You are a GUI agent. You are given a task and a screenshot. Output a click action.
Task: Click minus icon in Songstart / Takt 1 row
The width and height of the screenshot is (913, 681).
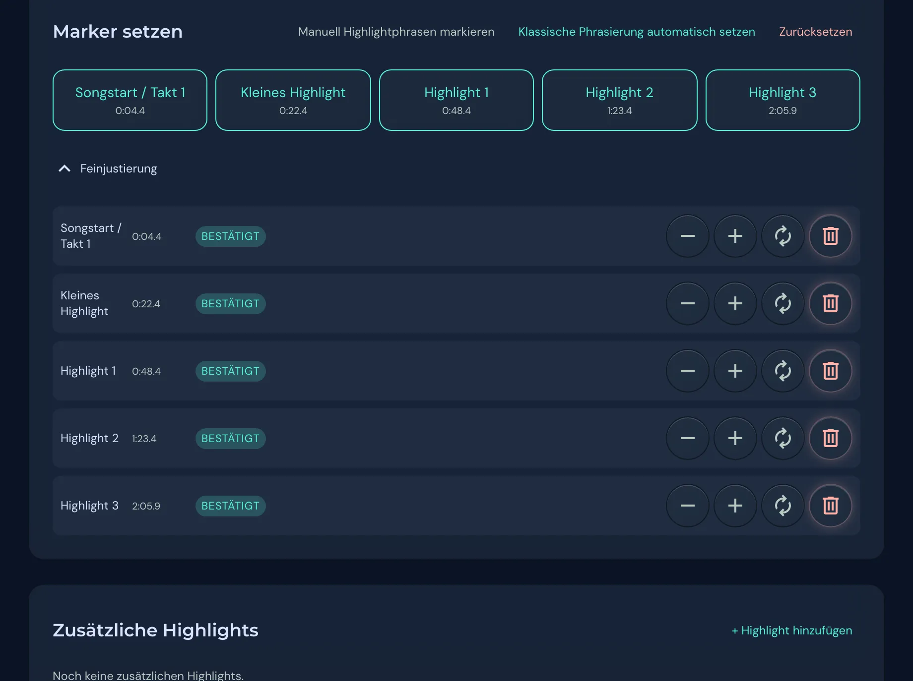[x=687, y=236]
